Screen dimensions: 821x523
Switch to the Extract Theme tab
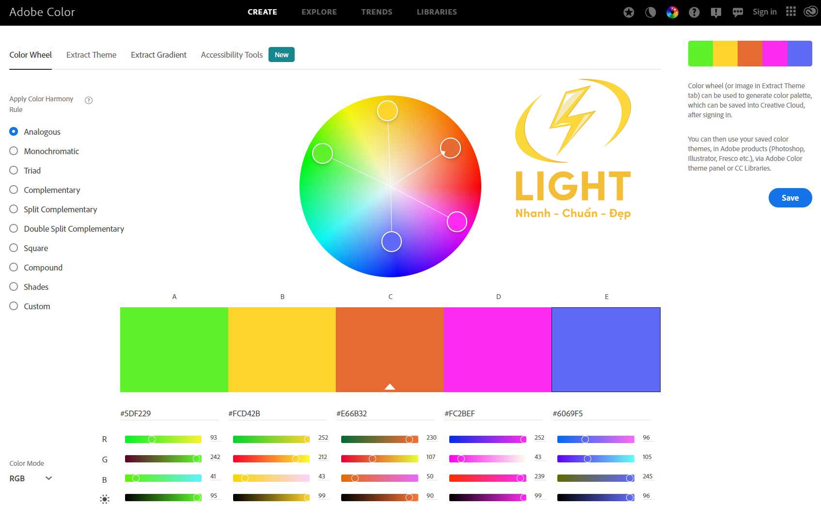click(91, 55)
